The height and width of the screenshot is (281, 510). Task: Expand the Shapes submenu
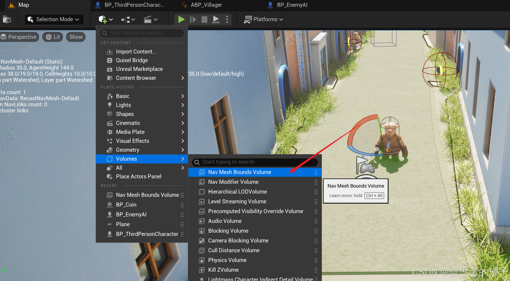coord(142,114)
